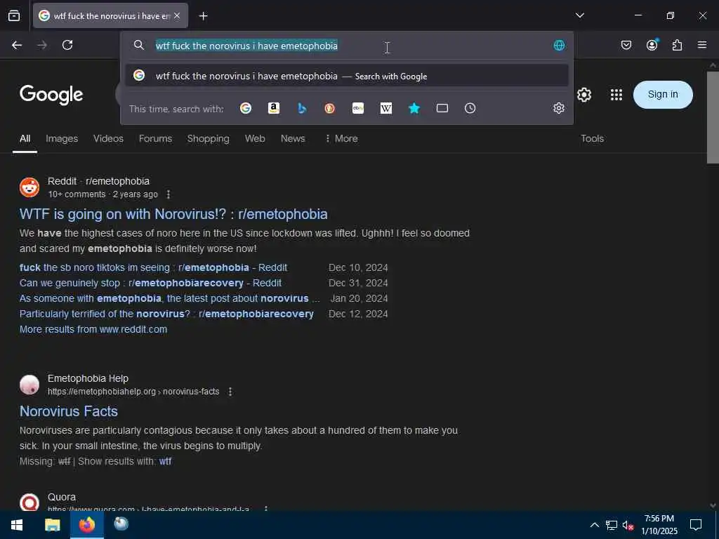This screenshot has width=719, height=539.
Task: Open three-dot options for Reddit result
Action: tap(169, 194)
